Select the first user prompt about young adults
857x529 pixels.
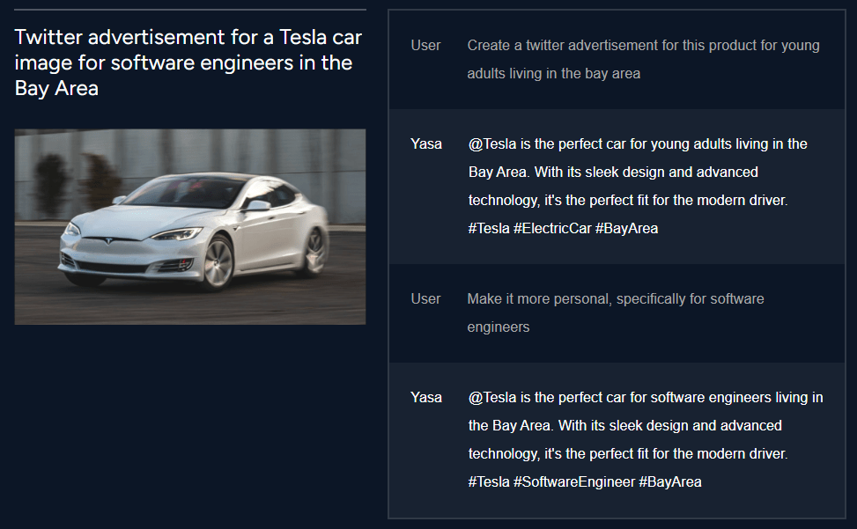[x=643, y=60]
